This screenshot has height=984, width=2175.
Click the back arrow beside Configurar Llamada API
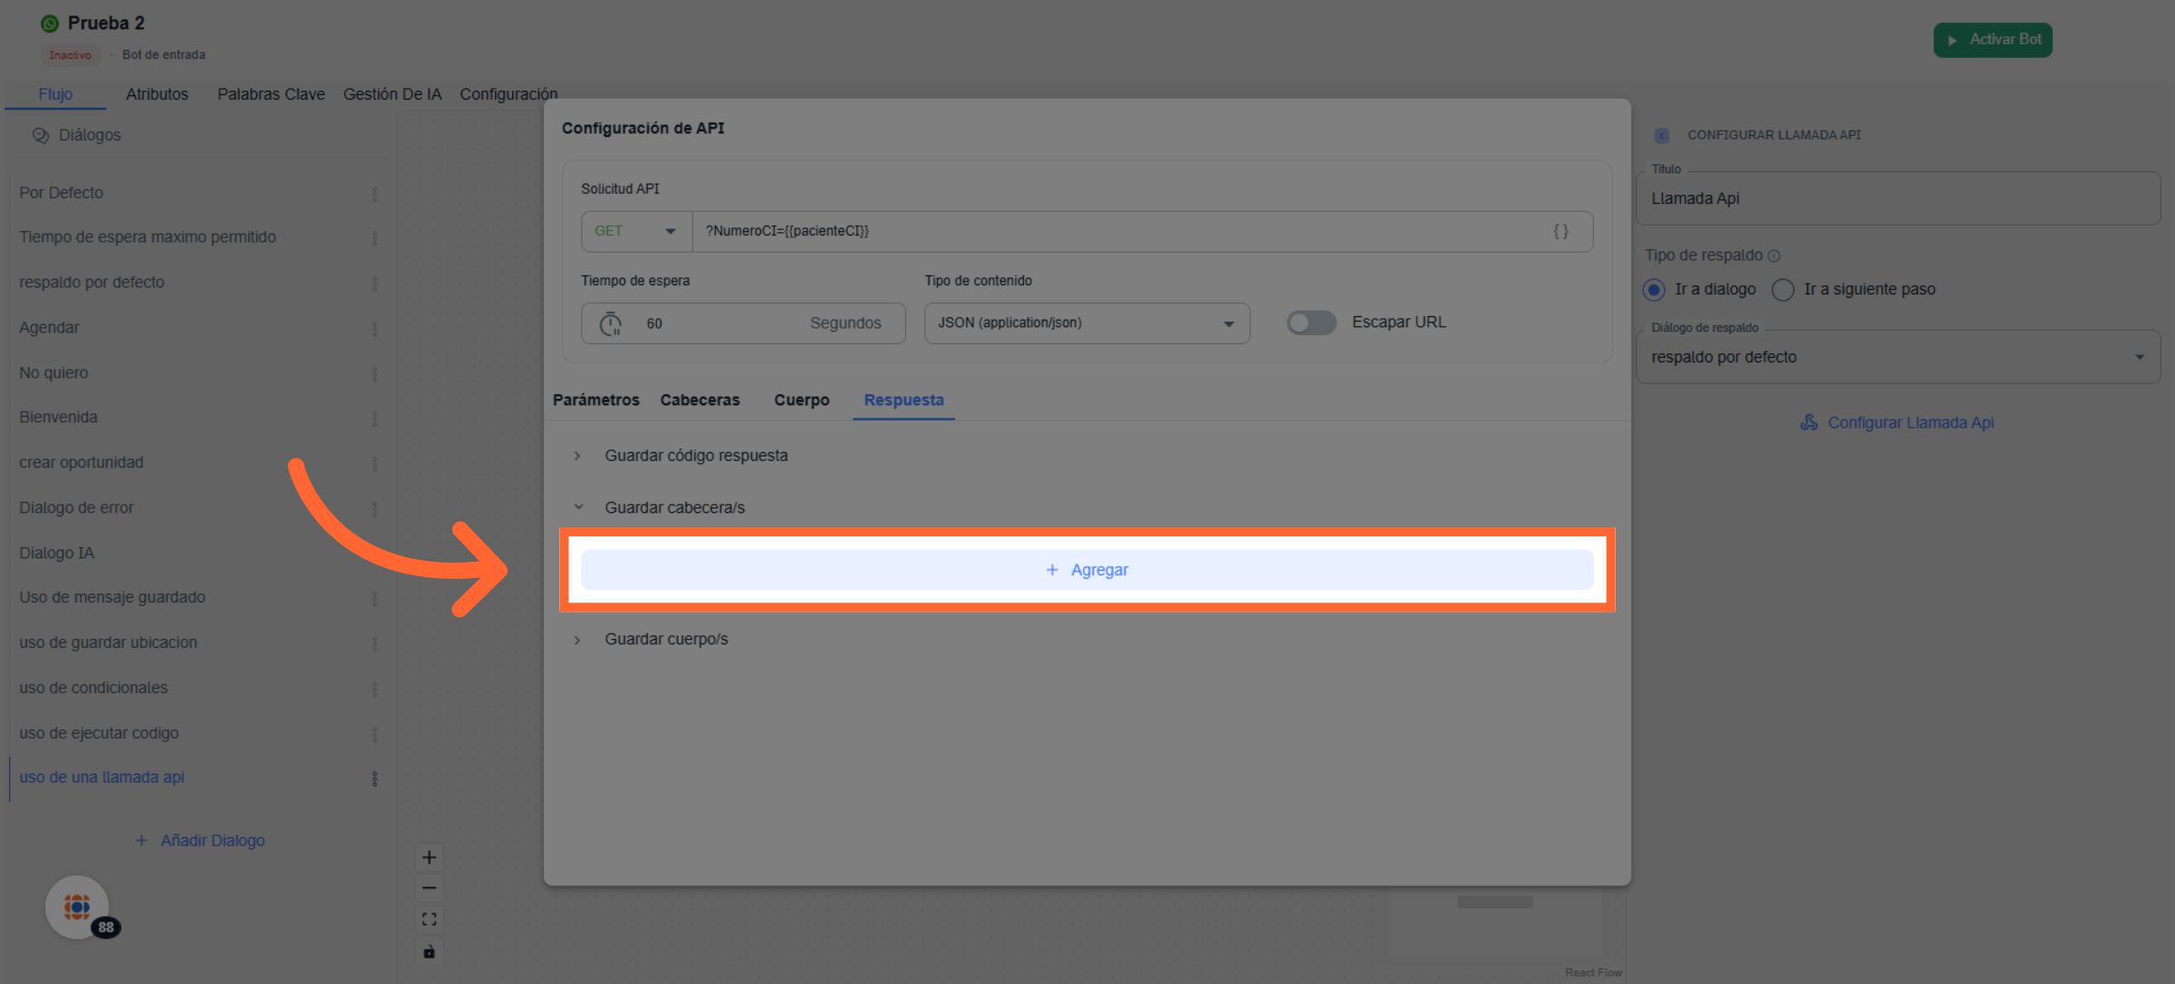[1661, 135]
